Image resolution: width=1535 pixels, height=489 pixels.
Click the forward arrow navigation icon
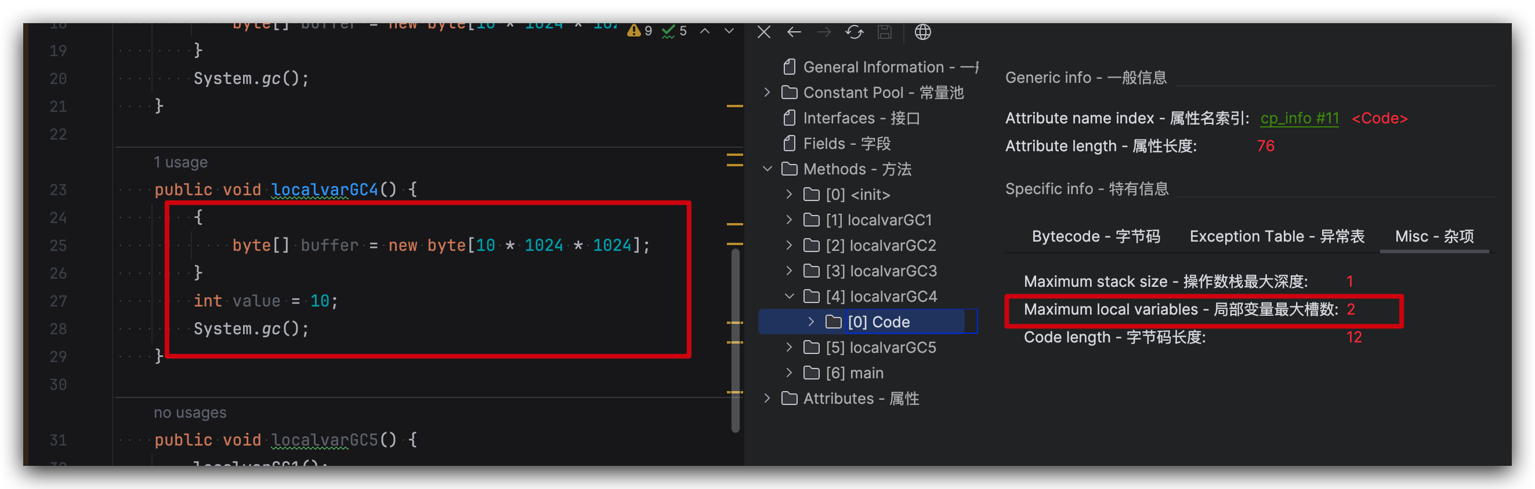click(x=824, y=32)
